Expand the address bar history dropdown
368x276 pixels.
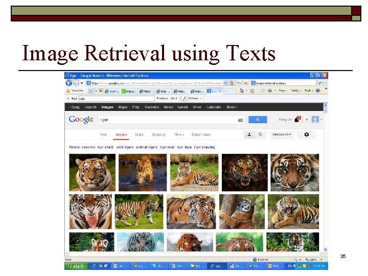225,83
